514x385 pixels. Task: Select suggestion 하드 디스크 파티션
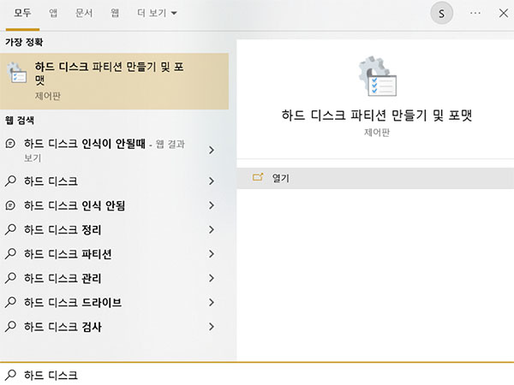[x=115, y=254]
